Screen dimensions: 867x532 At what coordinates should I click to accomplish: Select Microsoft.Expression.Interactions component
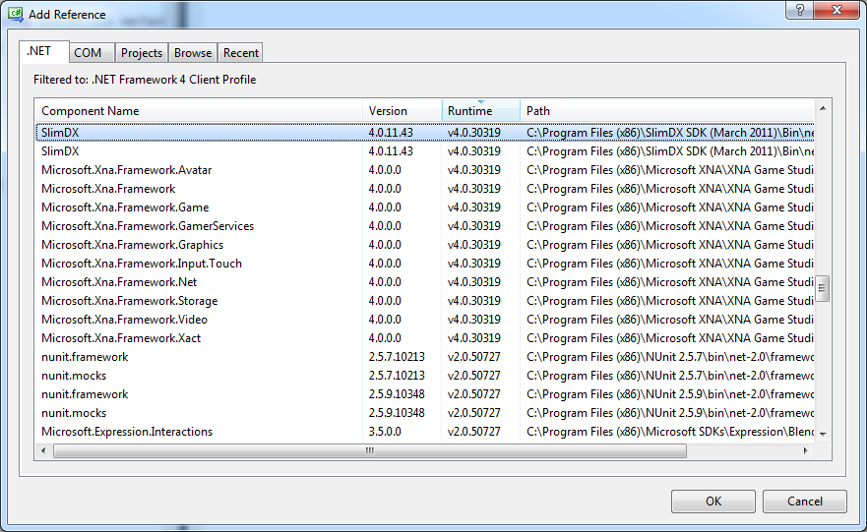(425, 432)
